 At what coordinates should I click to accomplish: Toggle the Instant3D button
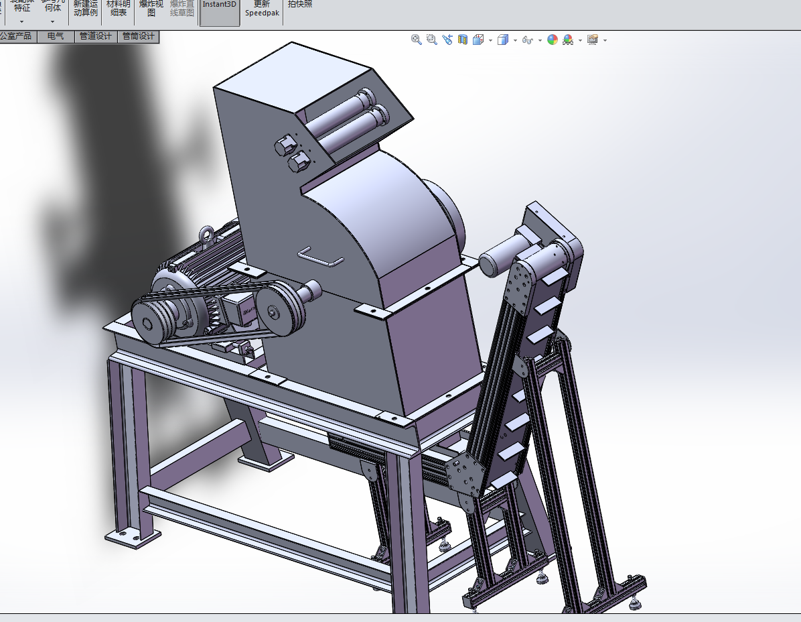pos(219,12)
